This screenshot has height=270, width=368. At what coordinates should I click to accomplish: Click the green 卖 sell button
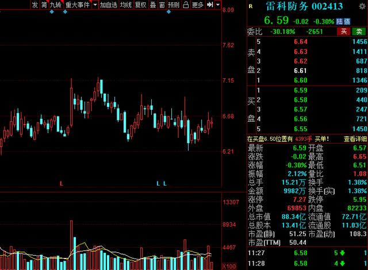359,32
